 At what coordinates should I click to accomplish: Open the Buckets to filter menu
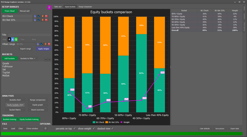pos(28,58)
